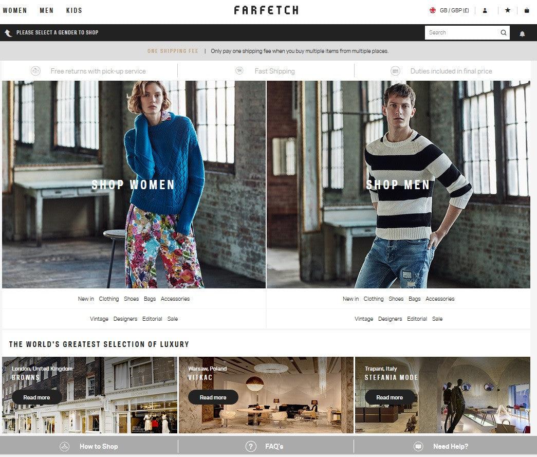
Task: Click the FAQ's question mark icon
Action: pyautogui.click(x=251, y=446)
